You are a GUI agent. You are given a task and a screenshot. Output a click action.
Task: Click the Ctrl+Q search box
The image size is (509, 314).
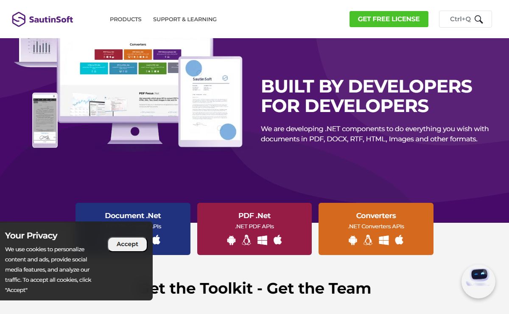pos(465,19)
